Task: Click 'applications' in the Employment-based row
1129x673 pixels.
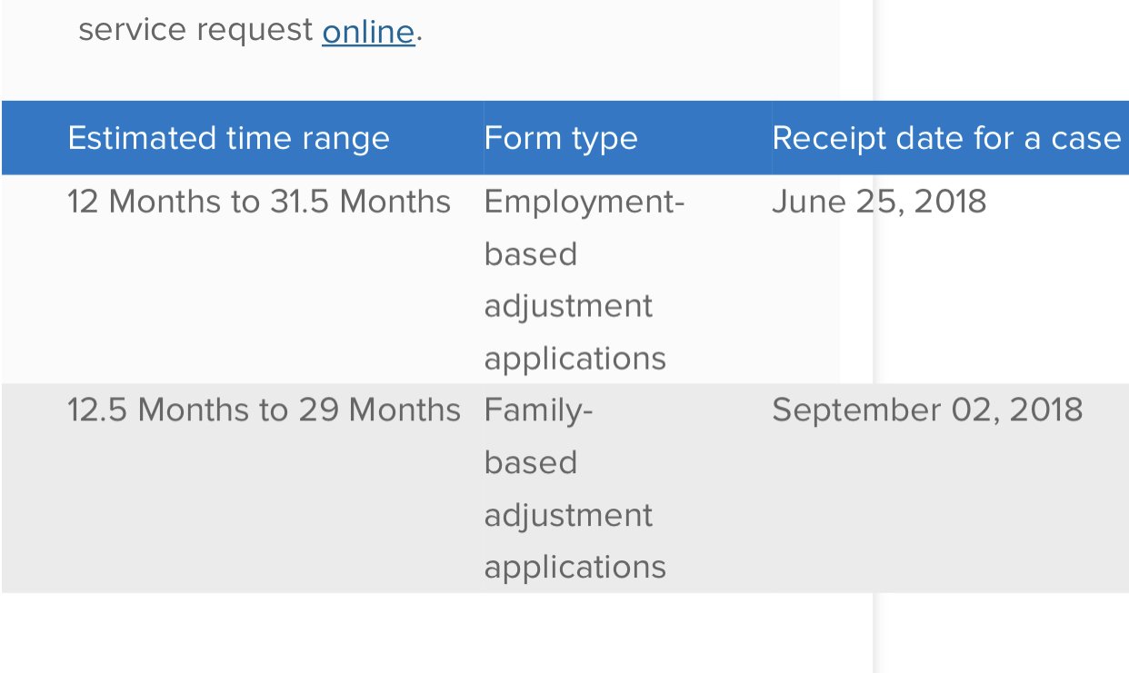Action: coord(574,359)
